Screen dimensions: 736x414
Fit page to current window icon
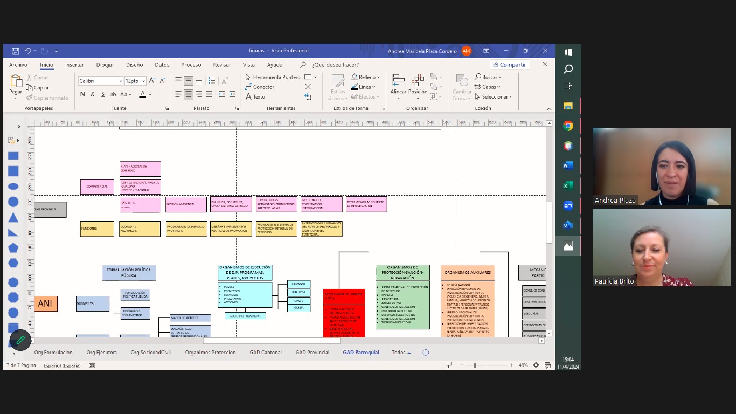pyautogui.click(x=536, y=365)
